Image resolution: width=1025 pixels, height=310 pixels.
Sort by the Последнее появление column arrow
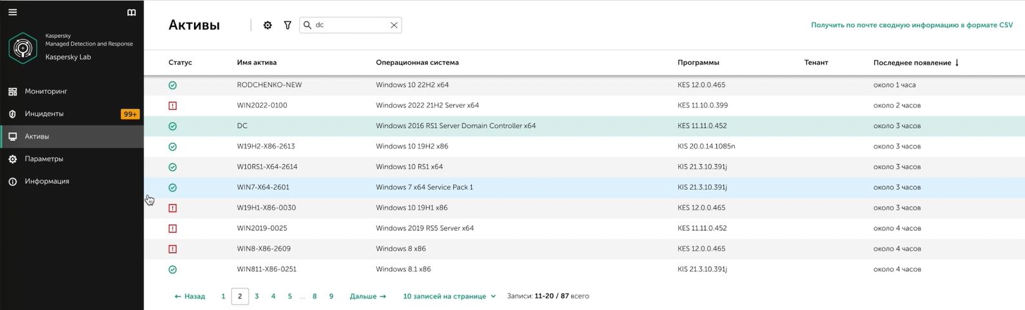point(957,62)
